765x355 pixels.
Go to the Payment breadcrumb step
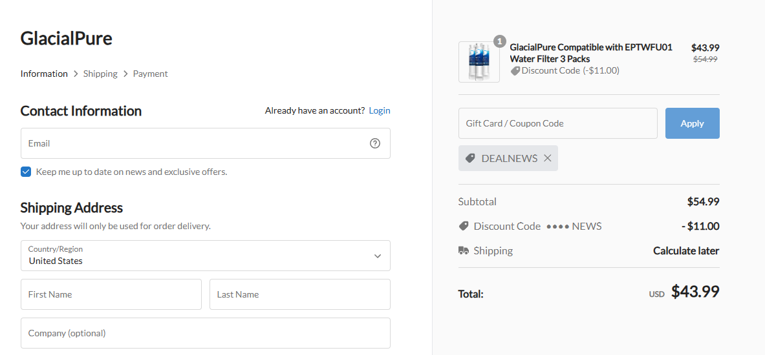point(150,74)
